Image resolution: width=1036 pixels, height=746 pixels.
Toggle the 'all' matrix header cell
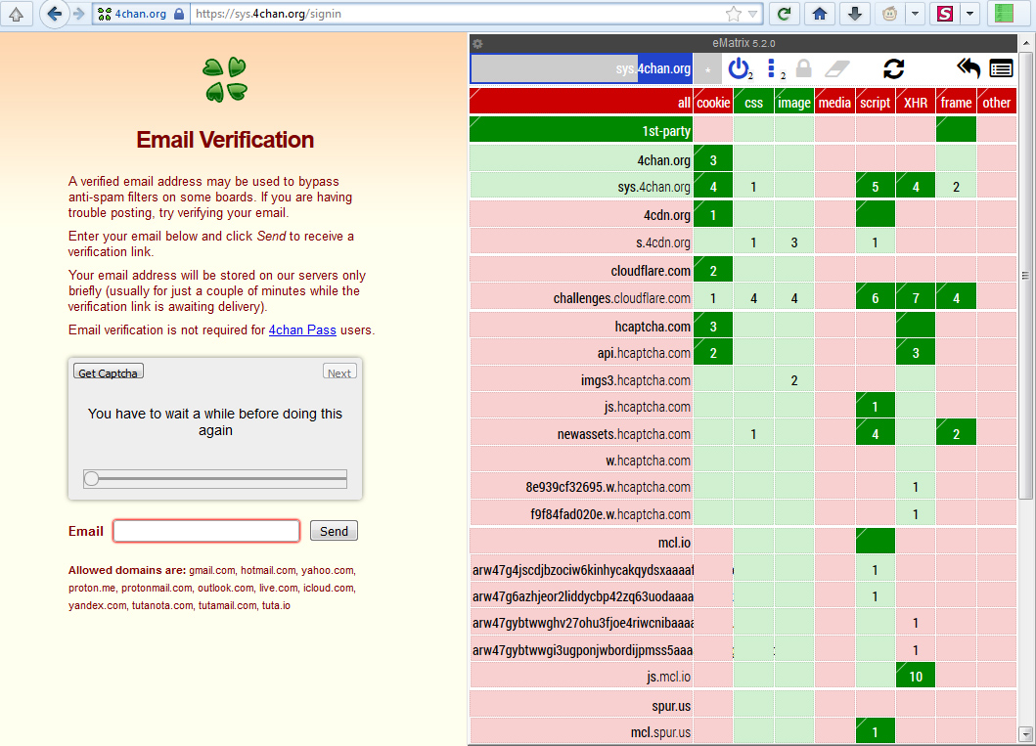tap(581, 103)
